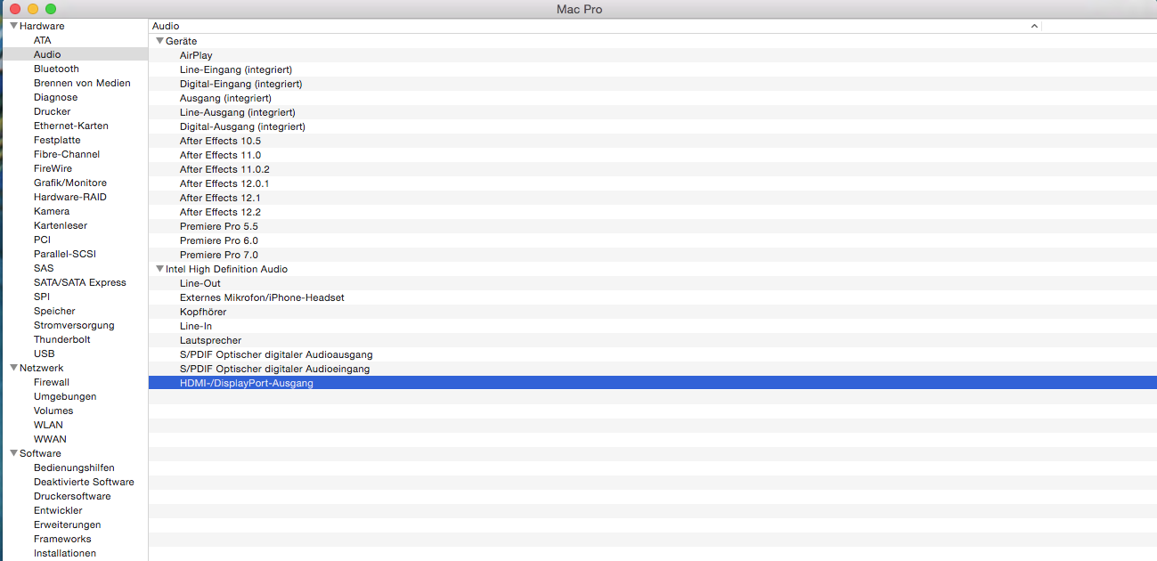Open Fibre-Channel entry

pyautogui.click(x=67, y=154)
